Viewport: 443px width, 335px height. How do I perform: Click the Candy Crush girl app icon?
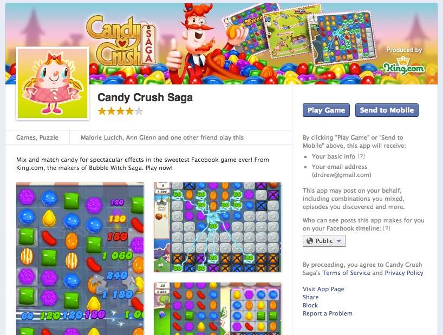(x=53, y=83)
